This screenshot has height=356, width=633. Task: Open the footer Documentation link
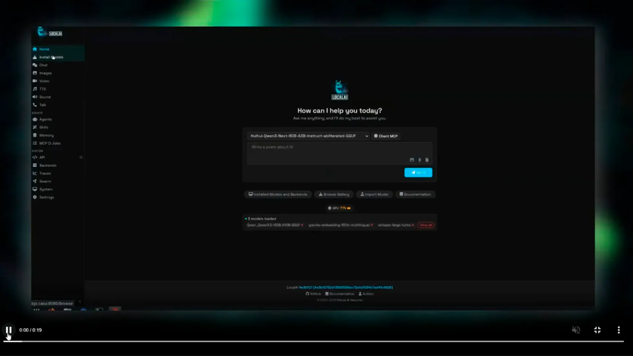click(340, 294)
